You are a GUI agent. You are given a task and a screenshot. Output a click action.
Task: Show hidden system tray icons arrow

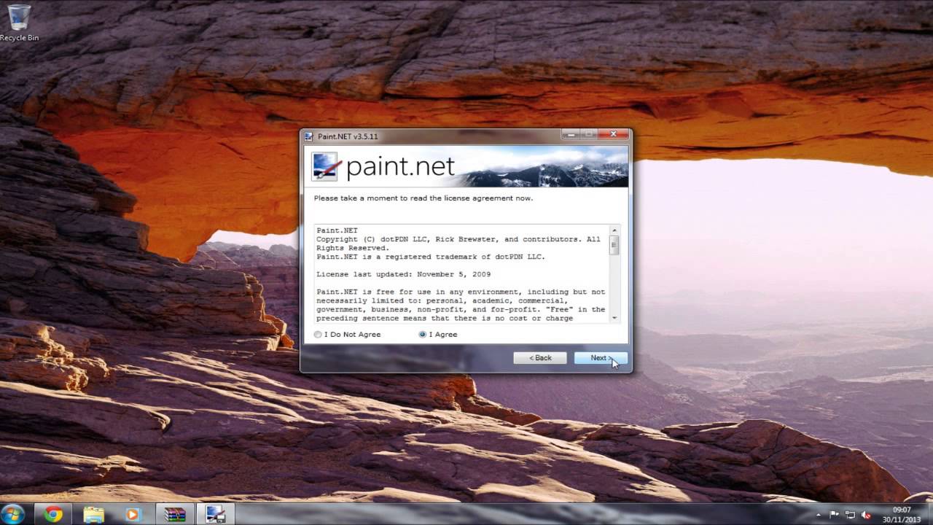(x=820, y=515)
